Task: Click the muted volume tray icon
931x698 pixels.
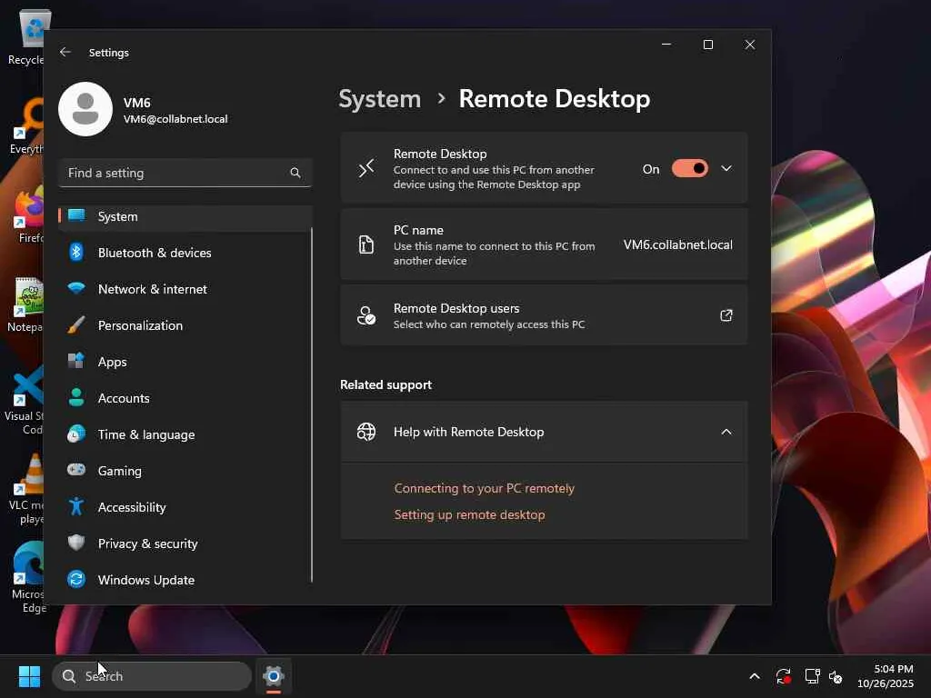Action: [836, 676]
